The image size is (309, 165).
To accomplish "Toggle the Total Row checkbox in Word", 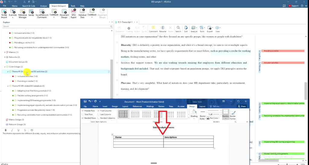I will pos(83,114).
